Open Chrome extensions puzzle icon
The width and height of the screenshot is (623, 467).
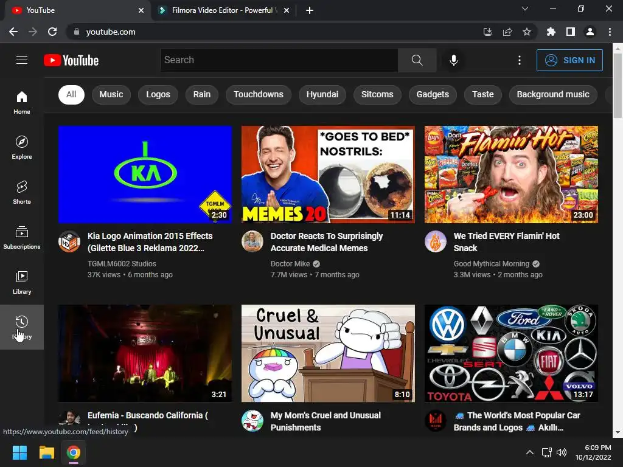click(551, 32)
